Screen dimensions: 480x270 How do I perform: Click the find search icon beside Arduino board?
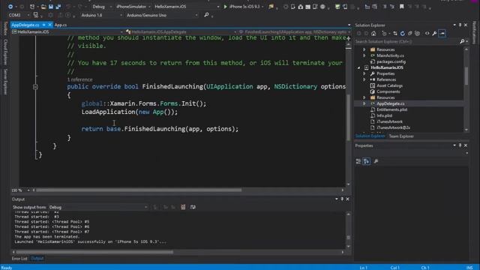click(206, 15)
